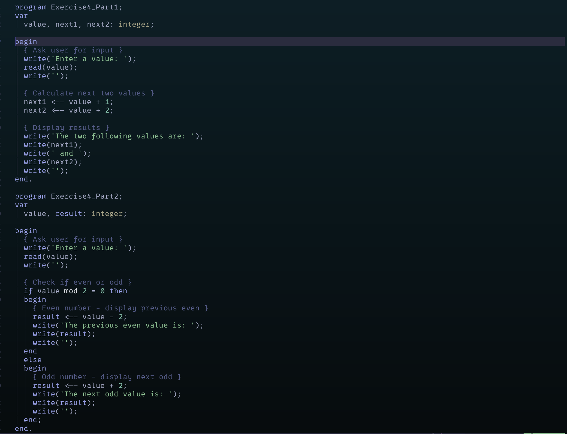Click the write(next1) statement
The height and width of the screenshot is (434, 567).
coord(53,145)
